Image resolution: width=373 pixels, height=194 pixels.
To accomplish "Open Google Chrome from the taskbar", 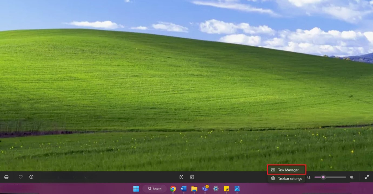I will click(173, 189).
